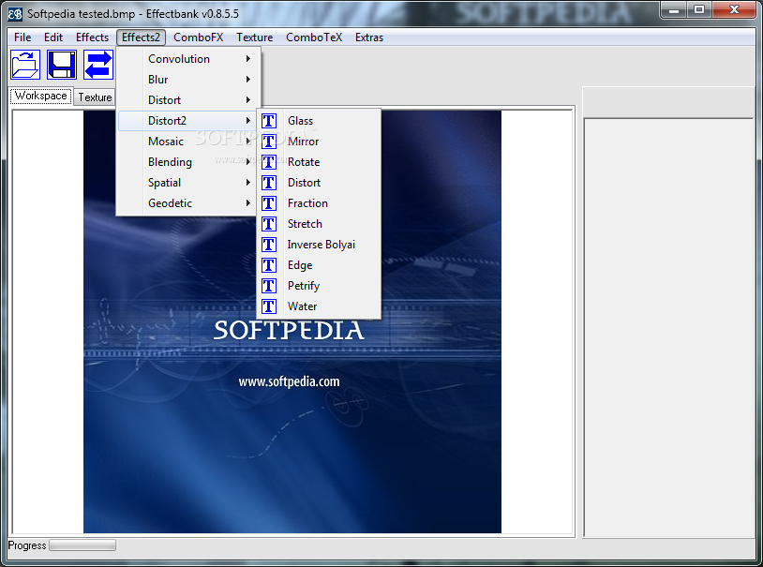The height and width of the screenshot is (567, 763).
Task: Expand the Geodetic submenu arrow
Action: click(x=248, y=203)
